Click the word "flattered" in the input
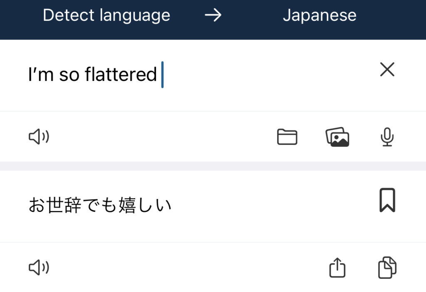This screenshot has width=426, height=292. 121,75
